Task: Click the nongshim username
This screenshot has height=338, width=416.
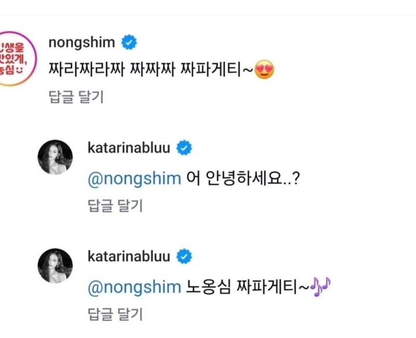Action: tap(83, 43)
